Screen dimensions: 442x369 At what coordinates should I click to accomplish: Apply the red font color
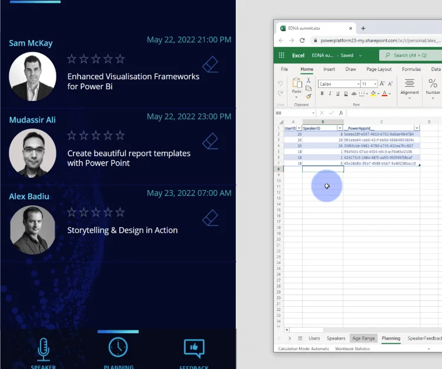[384, 93]
